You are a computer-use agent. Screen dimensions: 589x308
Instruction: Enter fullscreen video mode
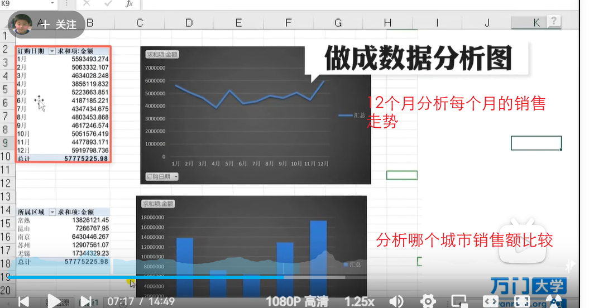click(x=522, y=301)
